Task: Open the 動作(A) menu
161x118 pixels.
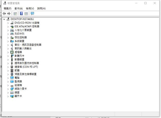Action: click(x=19, y=8)
